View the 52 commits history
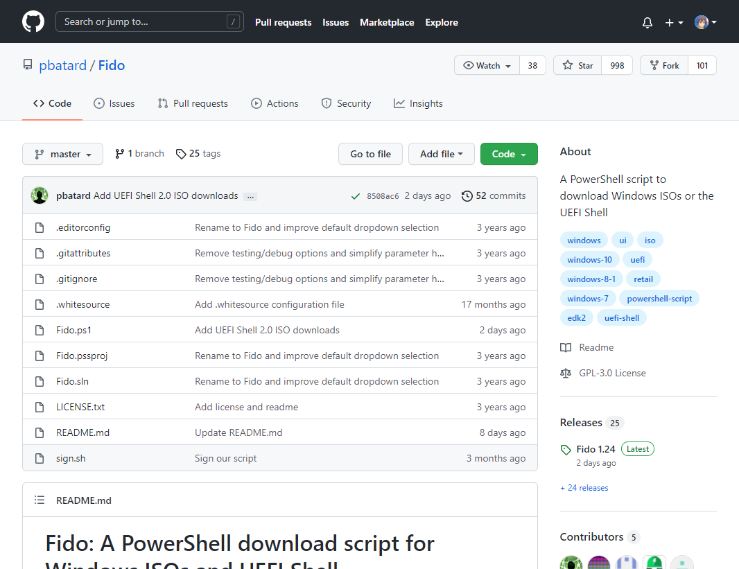Viewport: 739px width, 569px height. point(494,196)
